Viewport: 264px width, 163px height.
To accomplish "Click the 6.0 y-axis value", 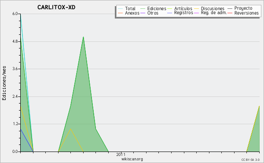I will (15, 14).
